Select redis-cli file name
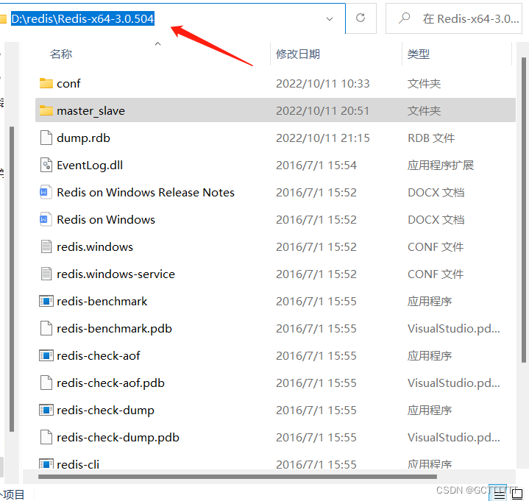Viewport: 529px width, 501px height. click(78, 464)
